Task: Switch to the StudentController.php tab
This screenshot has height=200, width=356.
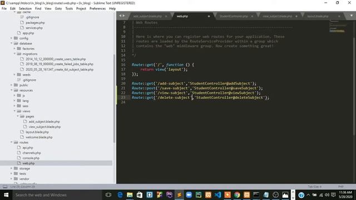Action: [x=234, y=16]
